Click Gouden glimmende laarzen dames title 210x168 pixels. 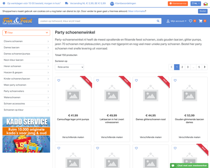coord(189,121)
